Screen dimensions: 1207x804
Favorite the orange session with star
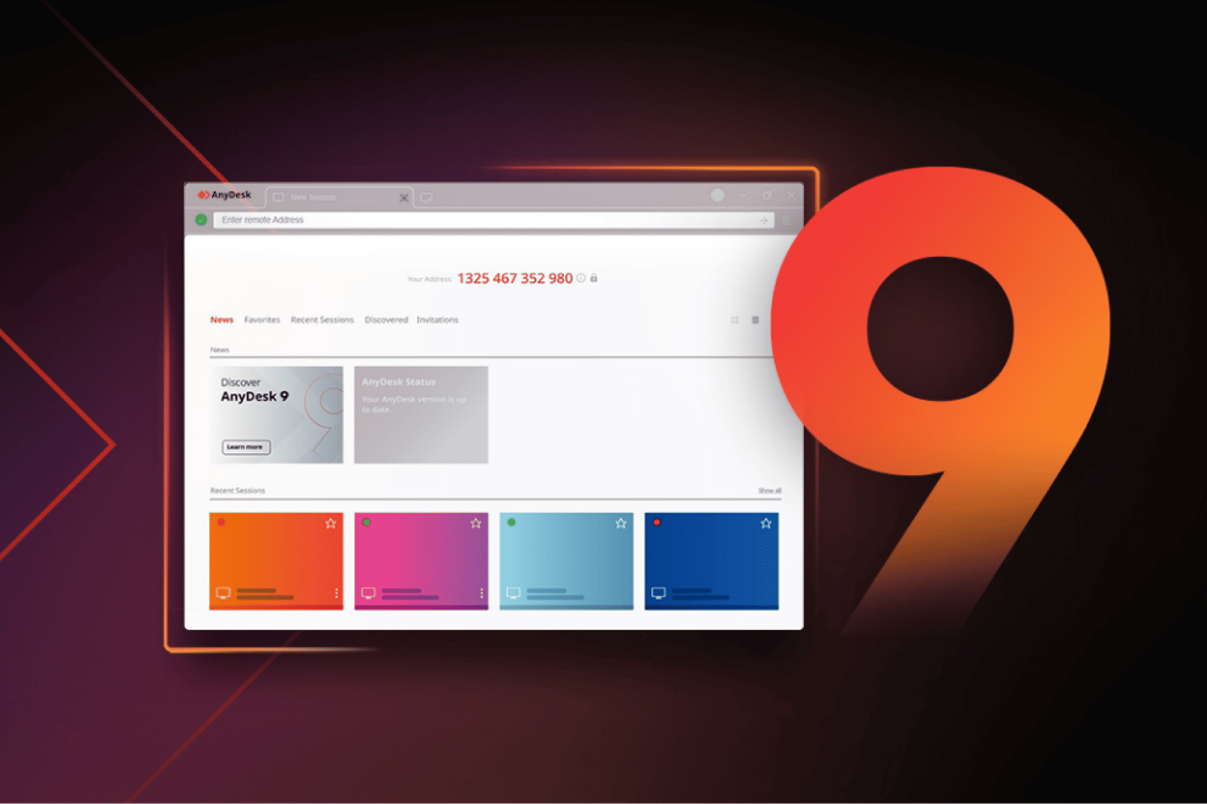pyautogui.click(x=331, y=523)
